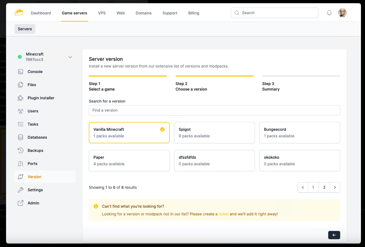Image resolution: width=365 pixels, height=247 pixels.
Task: Click the Console terminal icon in sidebar
Action: pyautogui.click(x=20, y=72)
